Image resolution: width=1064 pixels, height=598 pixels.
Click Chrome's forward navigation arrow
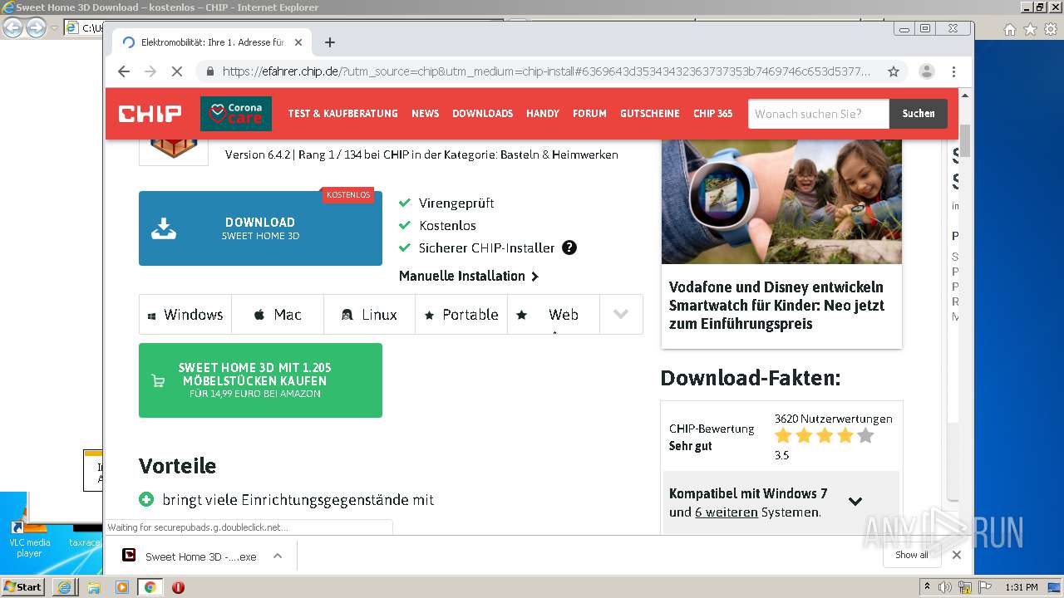(x=150, y=71)
